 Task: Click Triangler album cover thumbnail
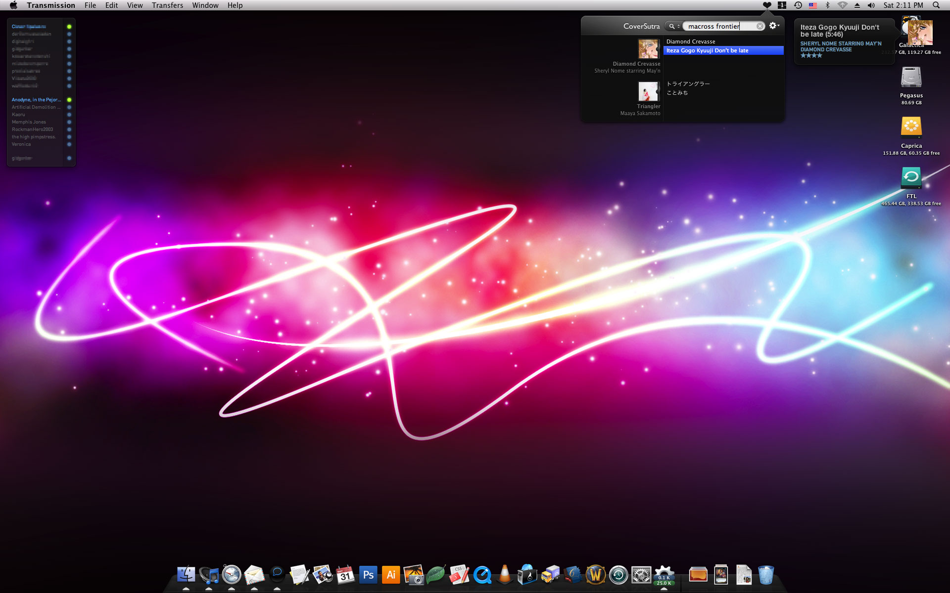pos(649,91)
